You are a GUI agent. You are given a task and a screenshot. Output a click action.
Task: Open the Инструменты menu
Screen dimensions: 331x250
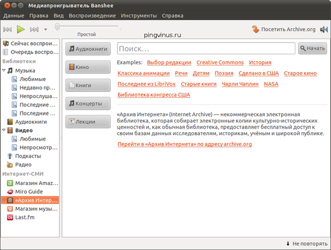[138, 16]
